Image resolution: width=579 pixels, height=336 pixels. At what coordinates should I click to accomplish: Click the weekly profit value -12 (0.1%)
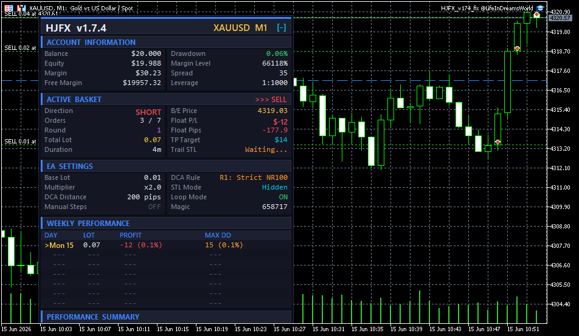coord(141,245)
